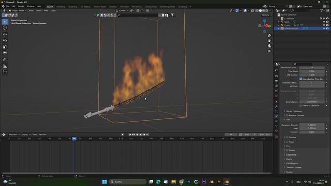Open the Global orientation dropdown
Image resolution: width=331 pixels, height=186 pixels.
(x=122, y=10)
